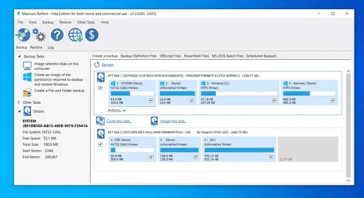Click the GPT Disk 1 drive icon
Viewport: 364px width, 198px height.
pyautogui.click(x=101, y=77)
